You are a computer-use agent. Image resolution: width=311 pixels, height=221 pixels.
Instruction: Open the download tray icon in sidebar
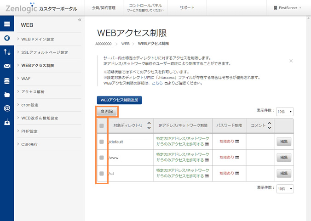(x=7, y=122)
